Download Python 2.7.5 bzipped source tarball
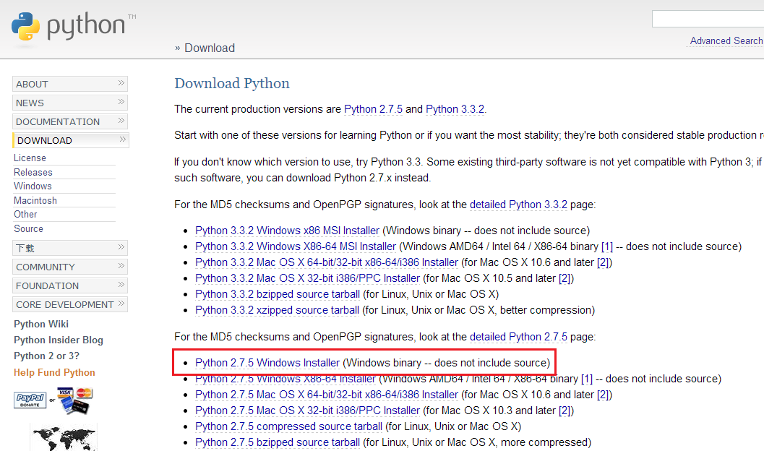Viewport: 764px width, 451px height. coord(278,443)
